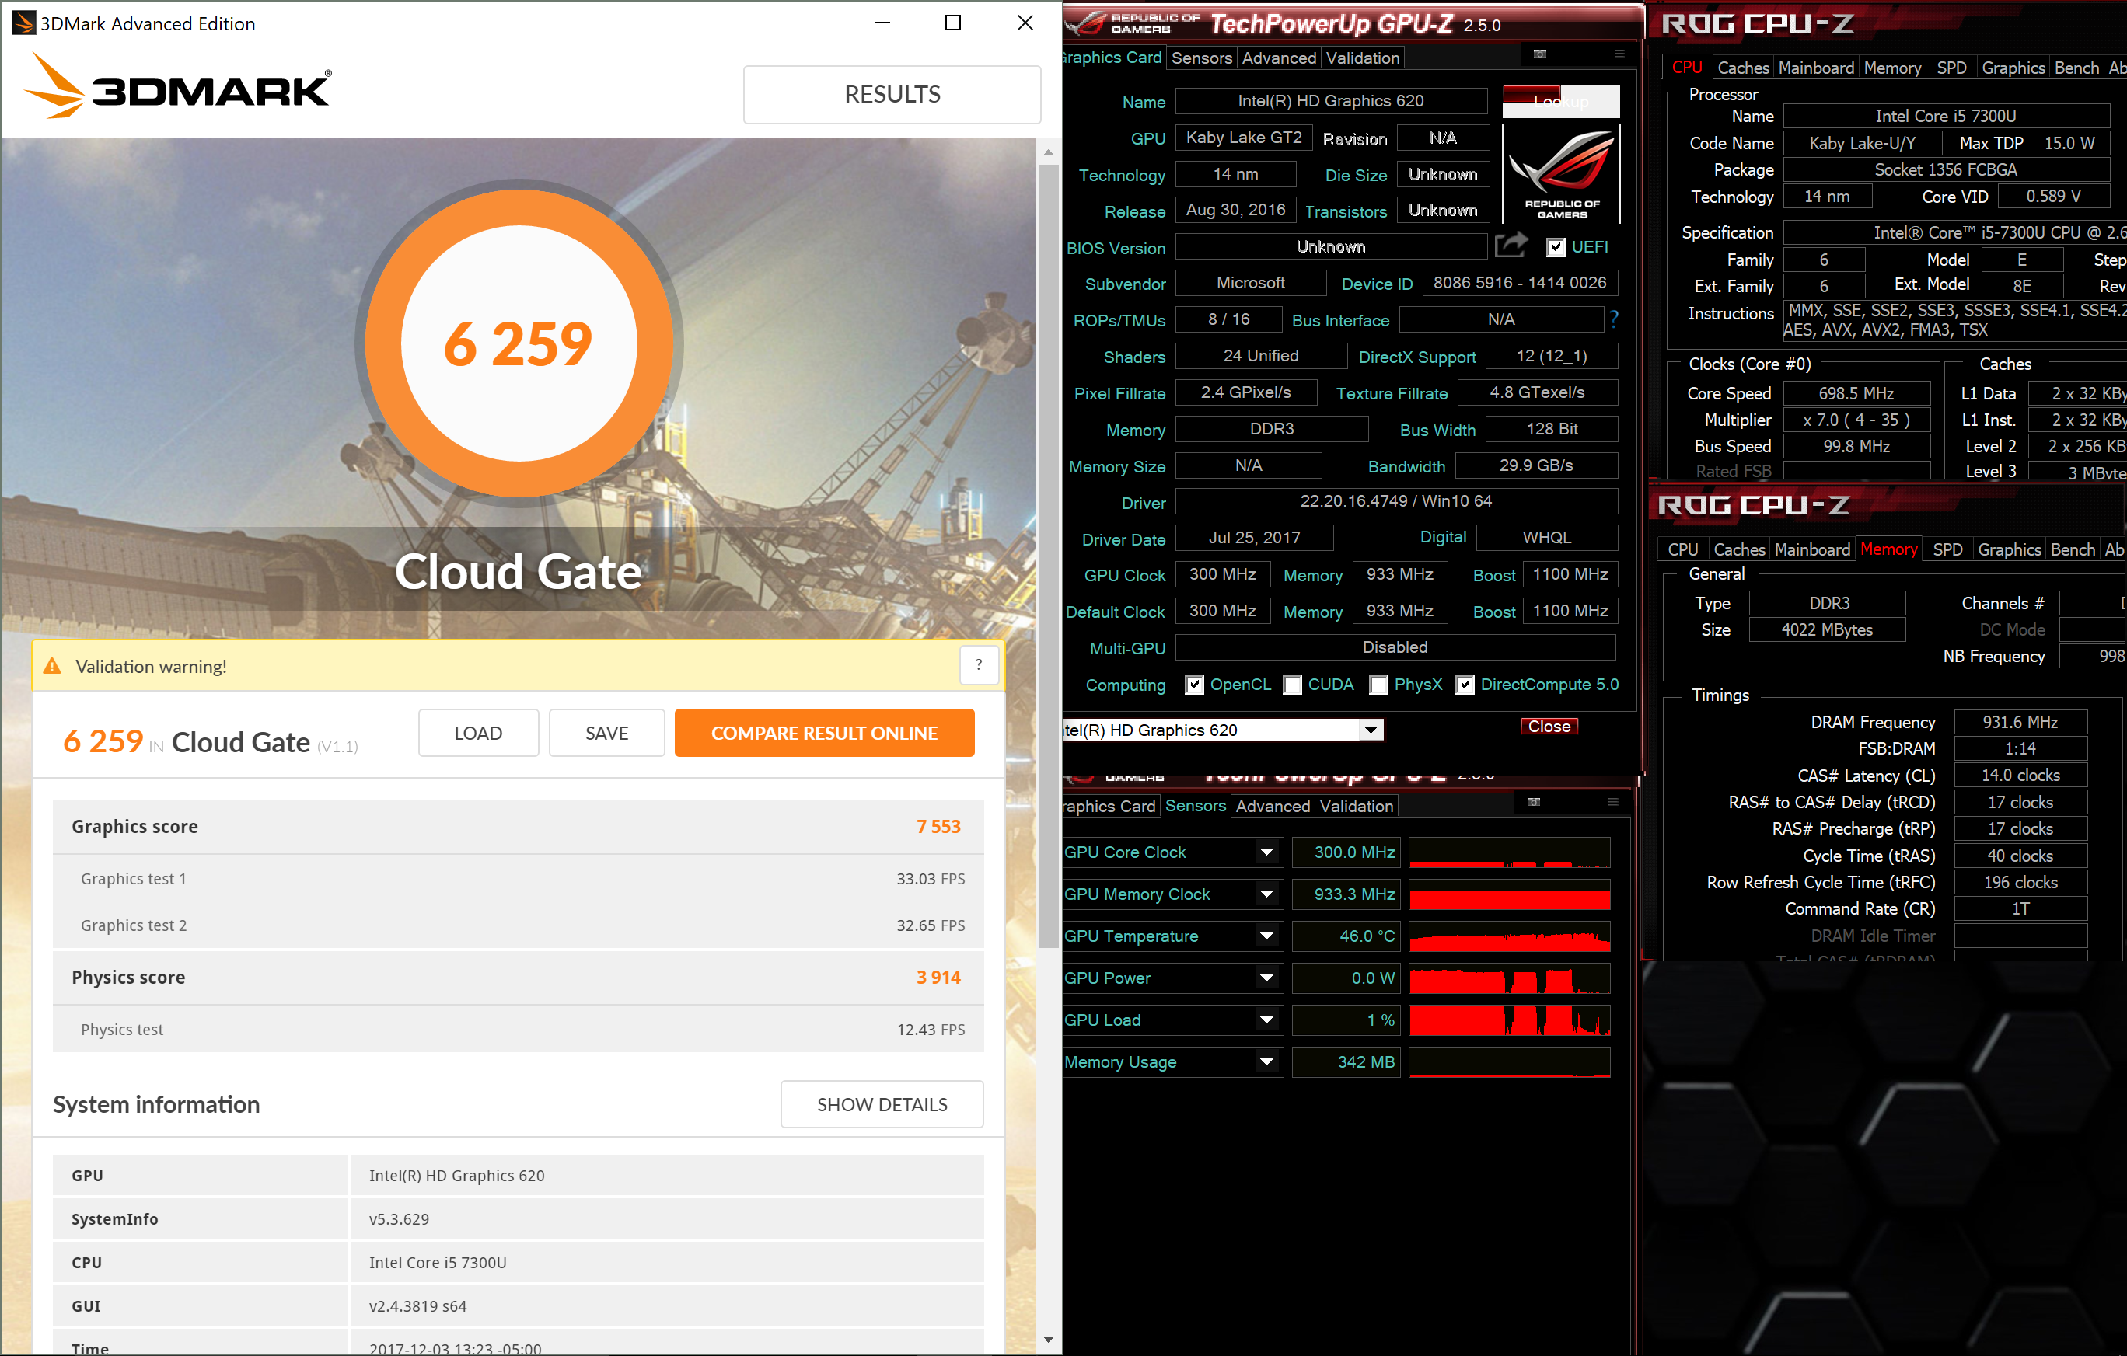
Task: Click the GPU Name field in GPU-Z
Action: pyautogui.click(x=1330, y=101)
